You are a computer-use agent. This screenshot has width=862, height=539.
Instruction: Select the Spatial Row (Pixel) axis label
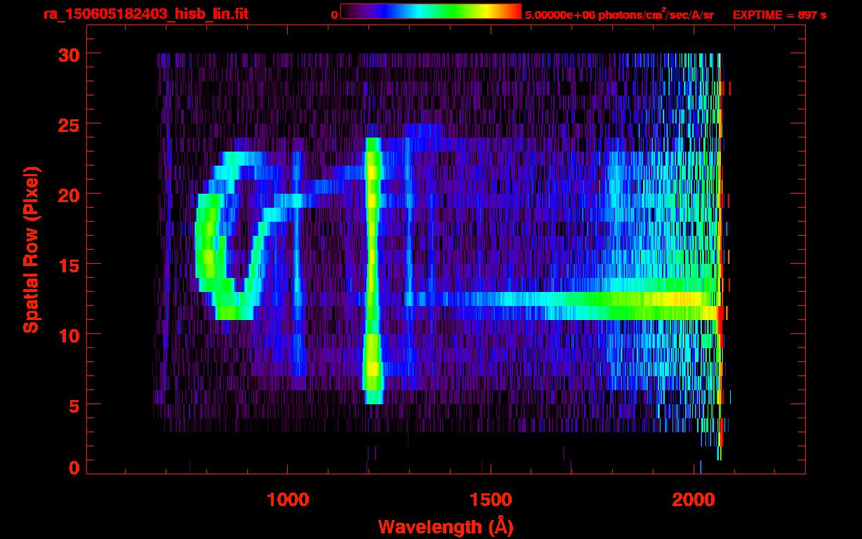[32, 249]
